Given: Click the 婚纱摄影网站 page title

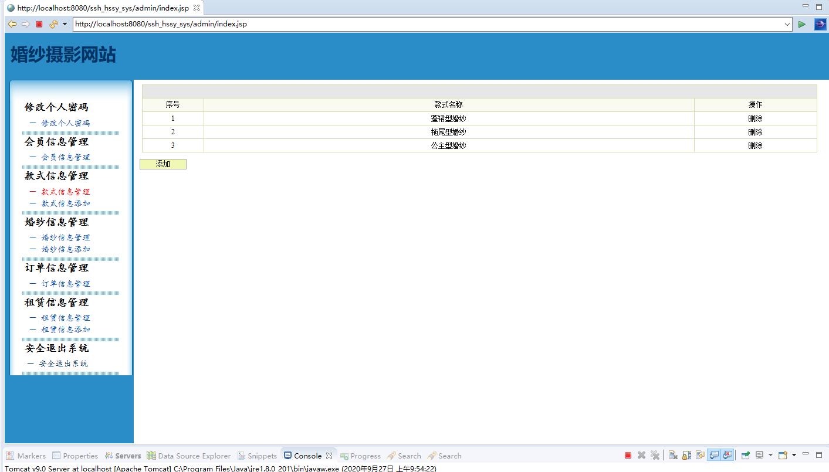Looking at the screenshot, I should (63, 55).
